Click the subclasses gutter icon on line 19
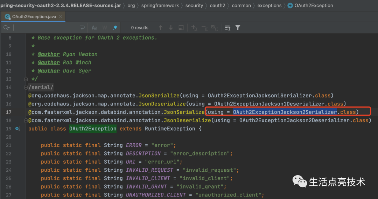Image resolution: width=378 pixels, height=199 pixels. [x=17, y=129]
